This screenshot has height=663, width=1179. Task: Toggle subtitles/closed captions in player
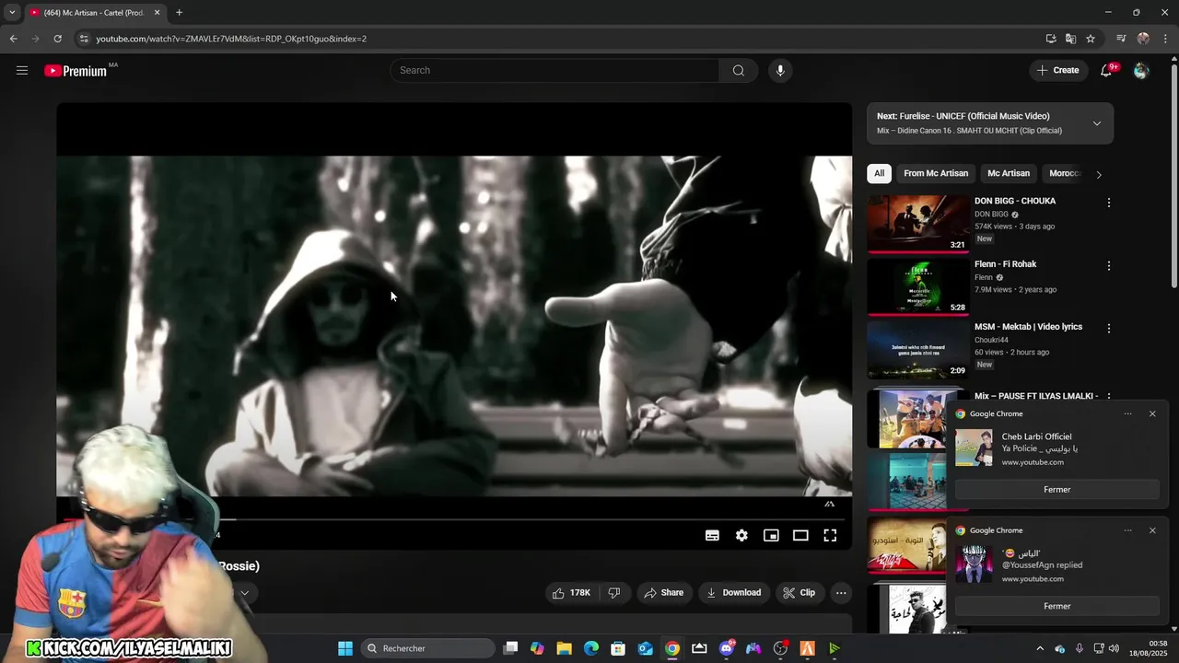tap(712, 535)
